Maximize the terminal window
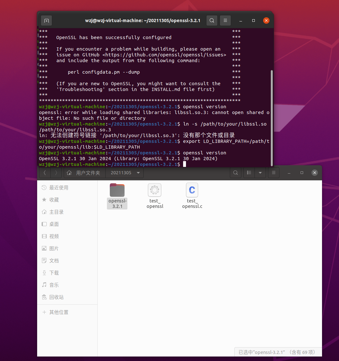Viewport: 339px width, 361px height. 254,21
